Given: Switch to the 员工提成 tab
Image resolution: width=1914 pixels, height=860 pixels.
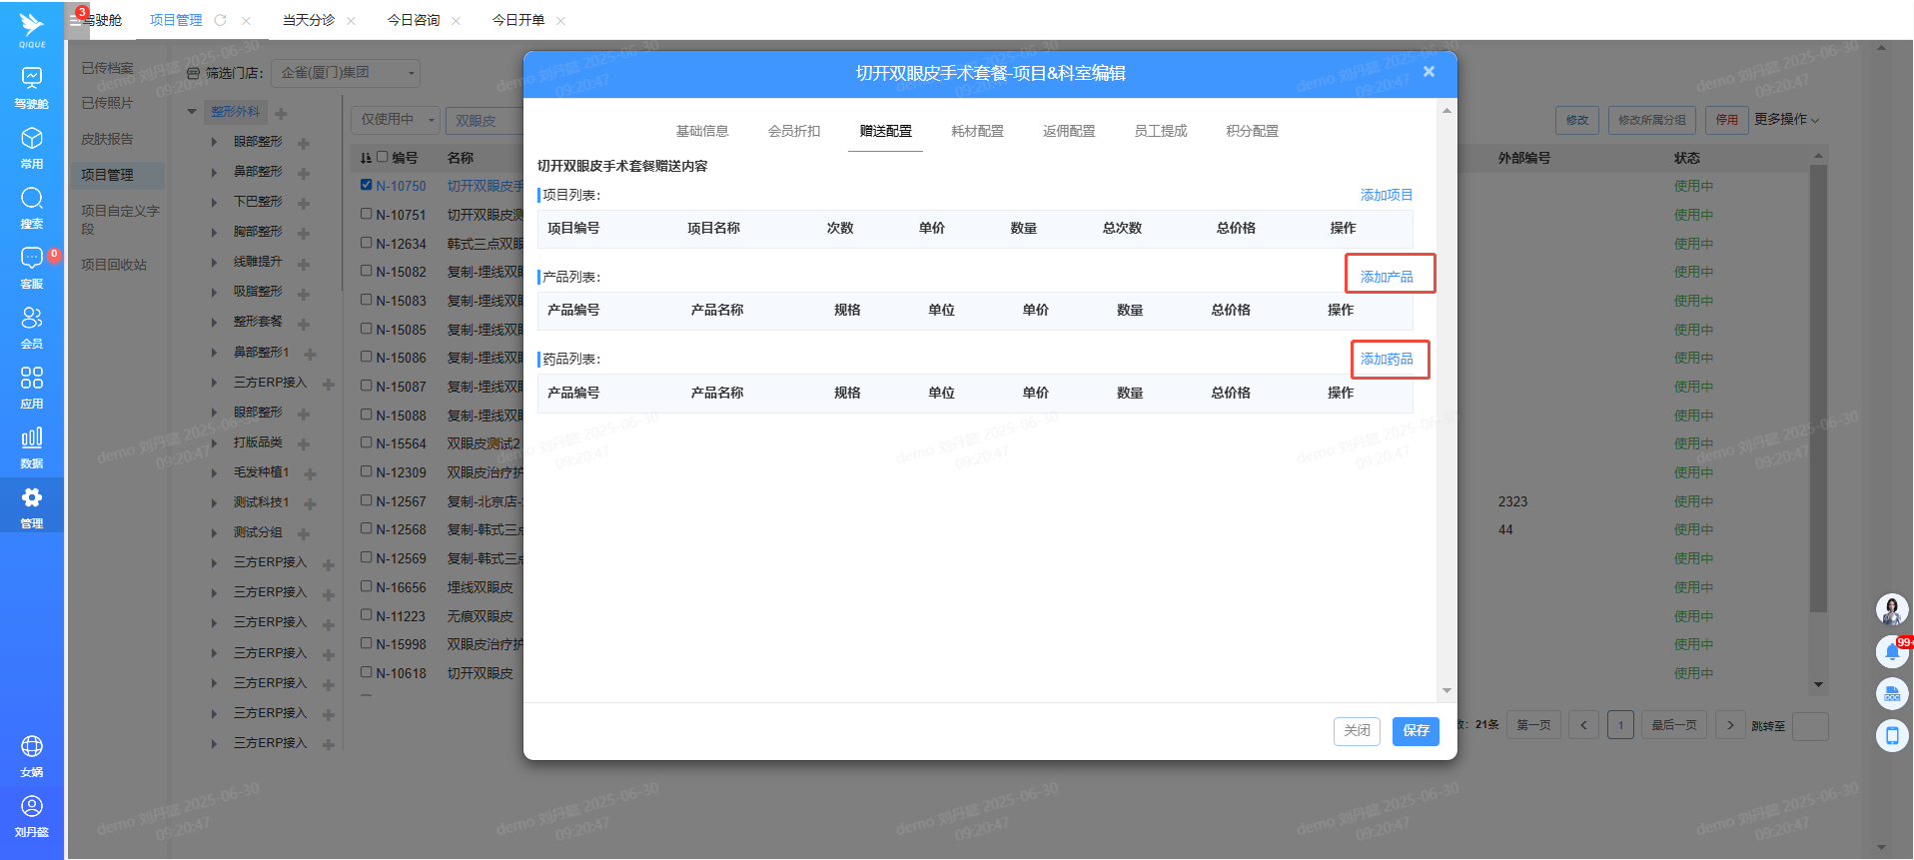Looking at the screenshot, I should 1161,131.
